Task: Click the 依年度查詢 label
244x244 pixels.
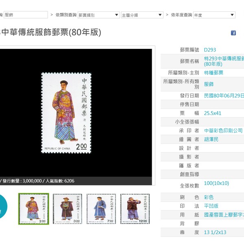Action: pyautogui.click(x=181, y=15)
